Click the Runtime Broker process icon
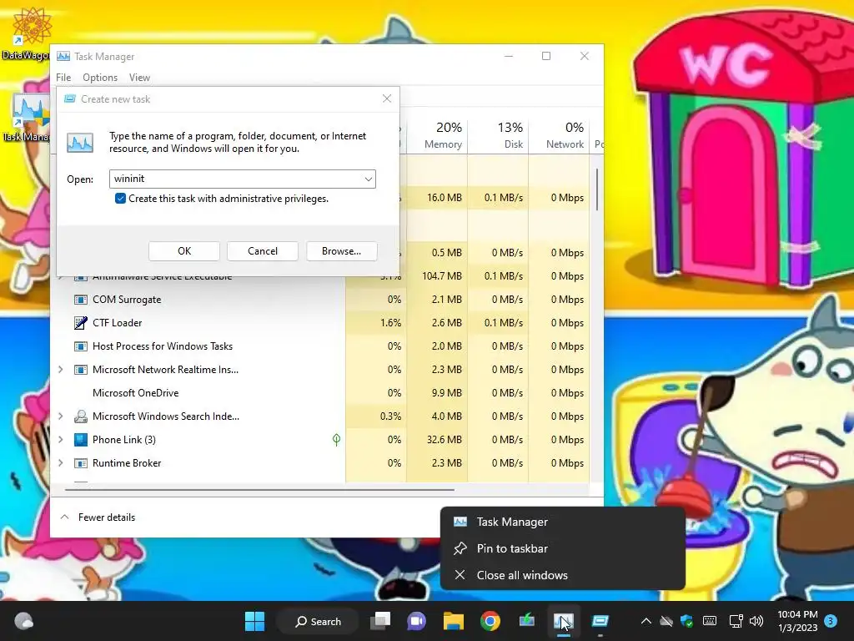The image size is (854, 641). [81, 462]
